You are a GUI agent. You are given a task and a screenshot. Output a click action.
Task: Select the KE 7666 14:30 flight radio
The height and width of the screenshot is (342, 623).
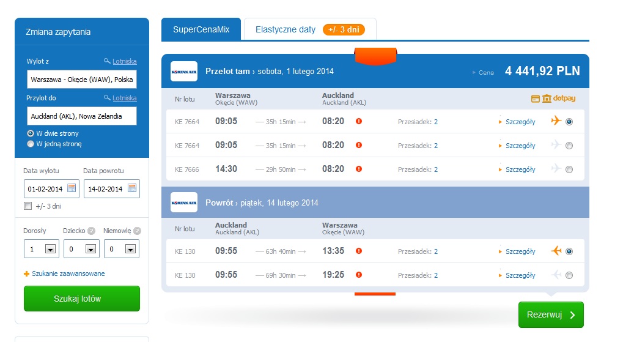[x=569, y=169]
